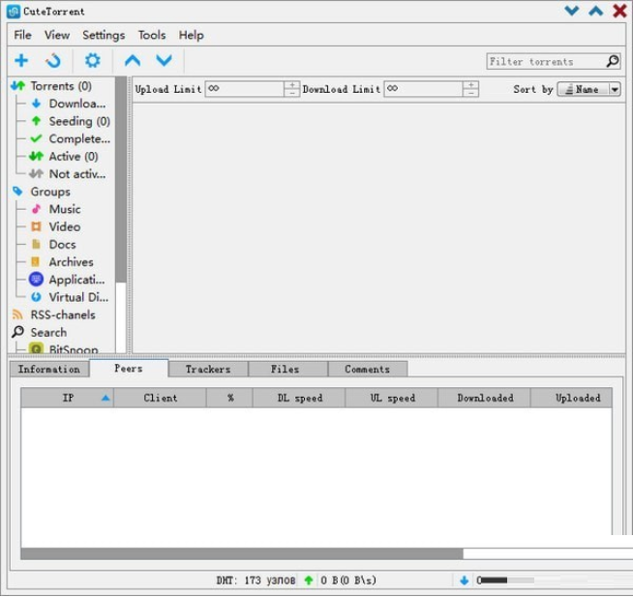
Task: Select the Video group in sidebar
Action: 64,226
